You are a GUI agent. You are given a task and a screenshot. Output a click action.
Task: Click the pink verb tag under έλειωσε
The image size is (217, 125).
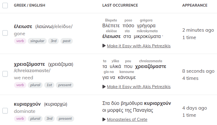click(20, 41)
